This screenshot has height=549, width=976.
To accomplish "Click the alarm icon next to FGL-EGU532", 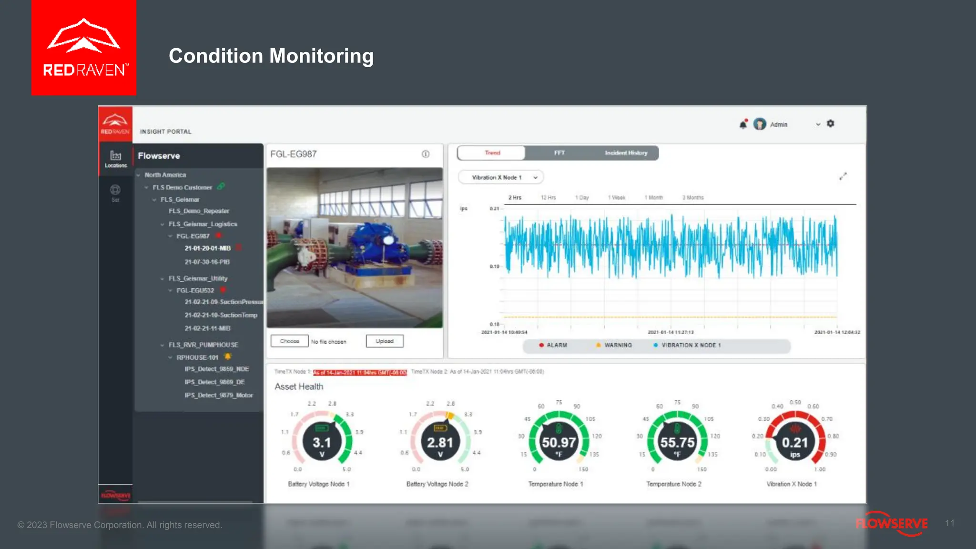I will [223, 289].
